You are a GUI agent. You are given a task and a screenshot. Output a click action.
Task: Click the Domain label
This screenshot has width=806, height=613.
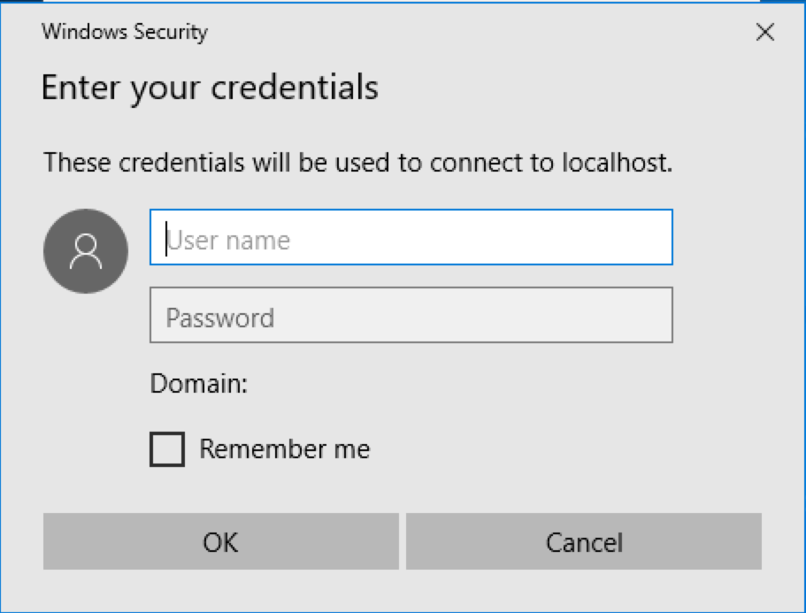(199, 384)
